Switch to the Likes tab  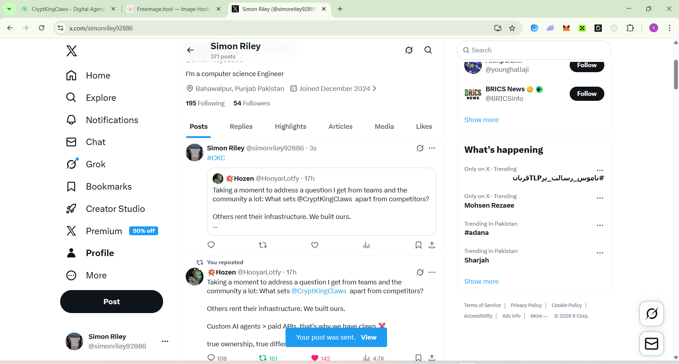click(424, 127)
